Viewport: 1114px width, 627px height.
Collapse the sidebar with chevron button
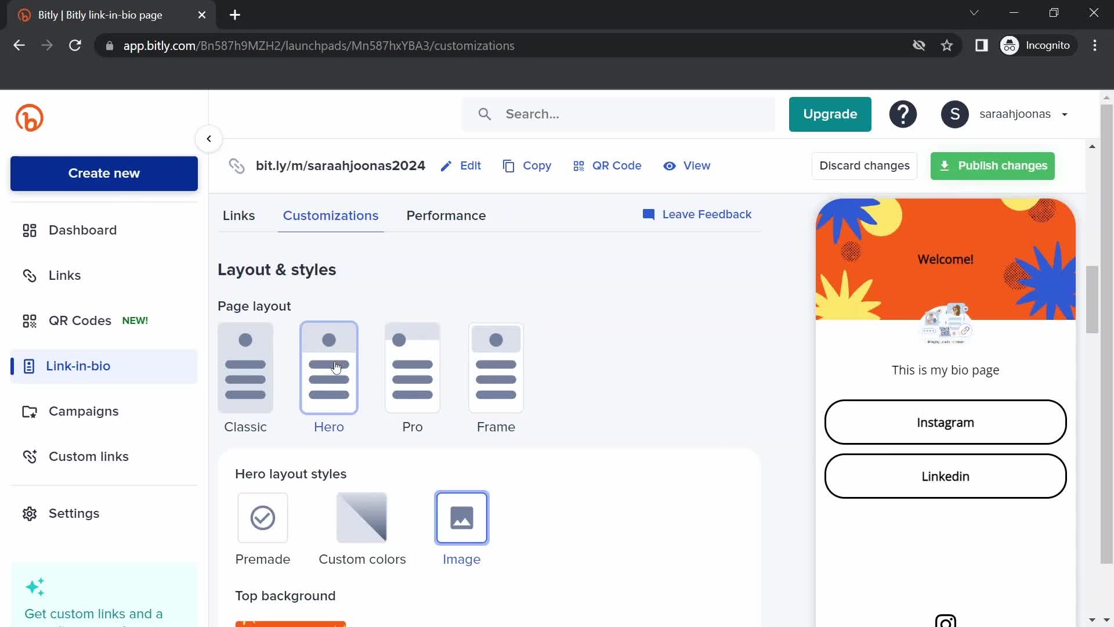tap(209, 139)
